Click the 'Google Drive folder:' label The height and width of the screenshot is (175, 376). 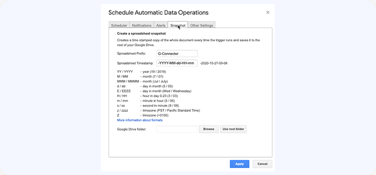[x=132, y=129]
